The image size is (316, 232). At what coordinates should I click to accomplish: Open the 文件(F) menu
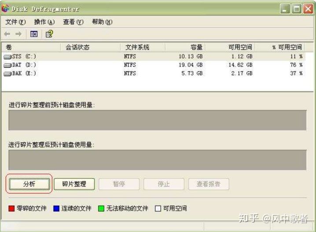[x=15, y=22]
